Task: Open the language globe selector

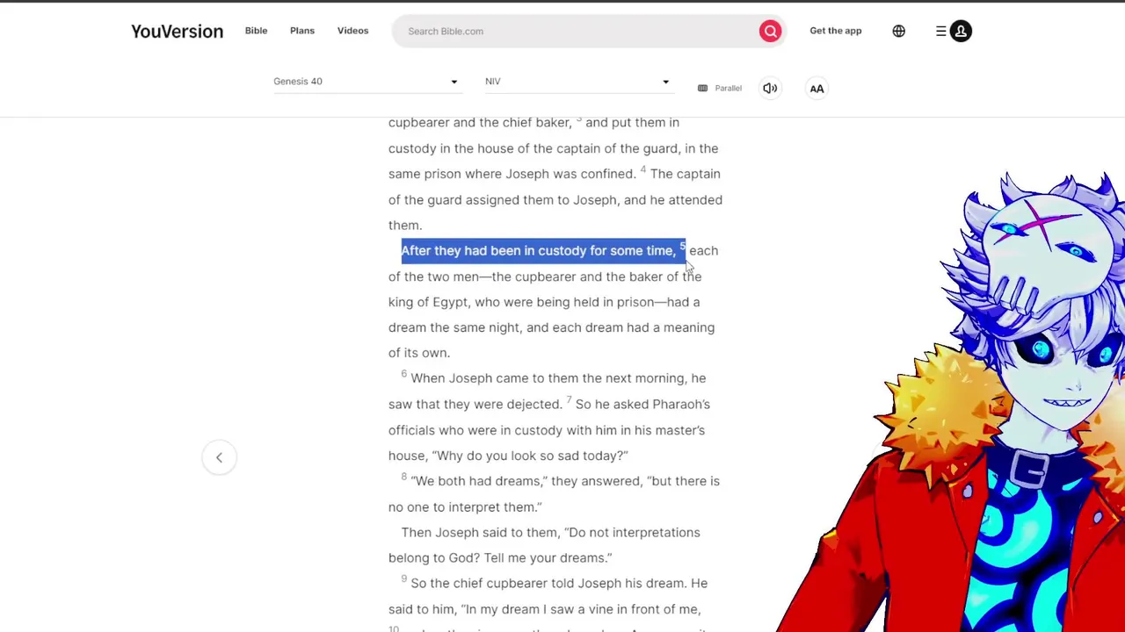Action: 898,31
